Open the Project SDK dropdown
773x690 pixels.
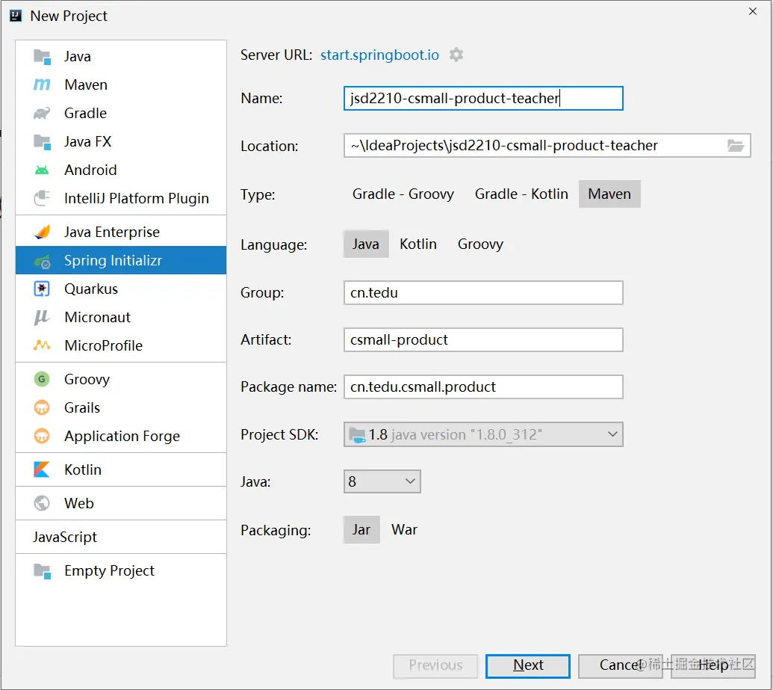483,434
